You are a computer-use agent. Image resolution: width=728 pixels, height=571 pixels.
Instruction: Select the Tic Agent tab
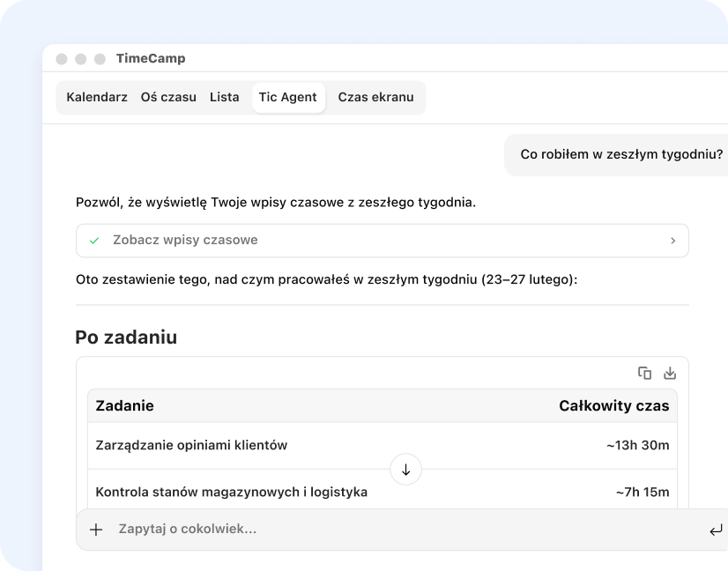(x=288, y=98)
